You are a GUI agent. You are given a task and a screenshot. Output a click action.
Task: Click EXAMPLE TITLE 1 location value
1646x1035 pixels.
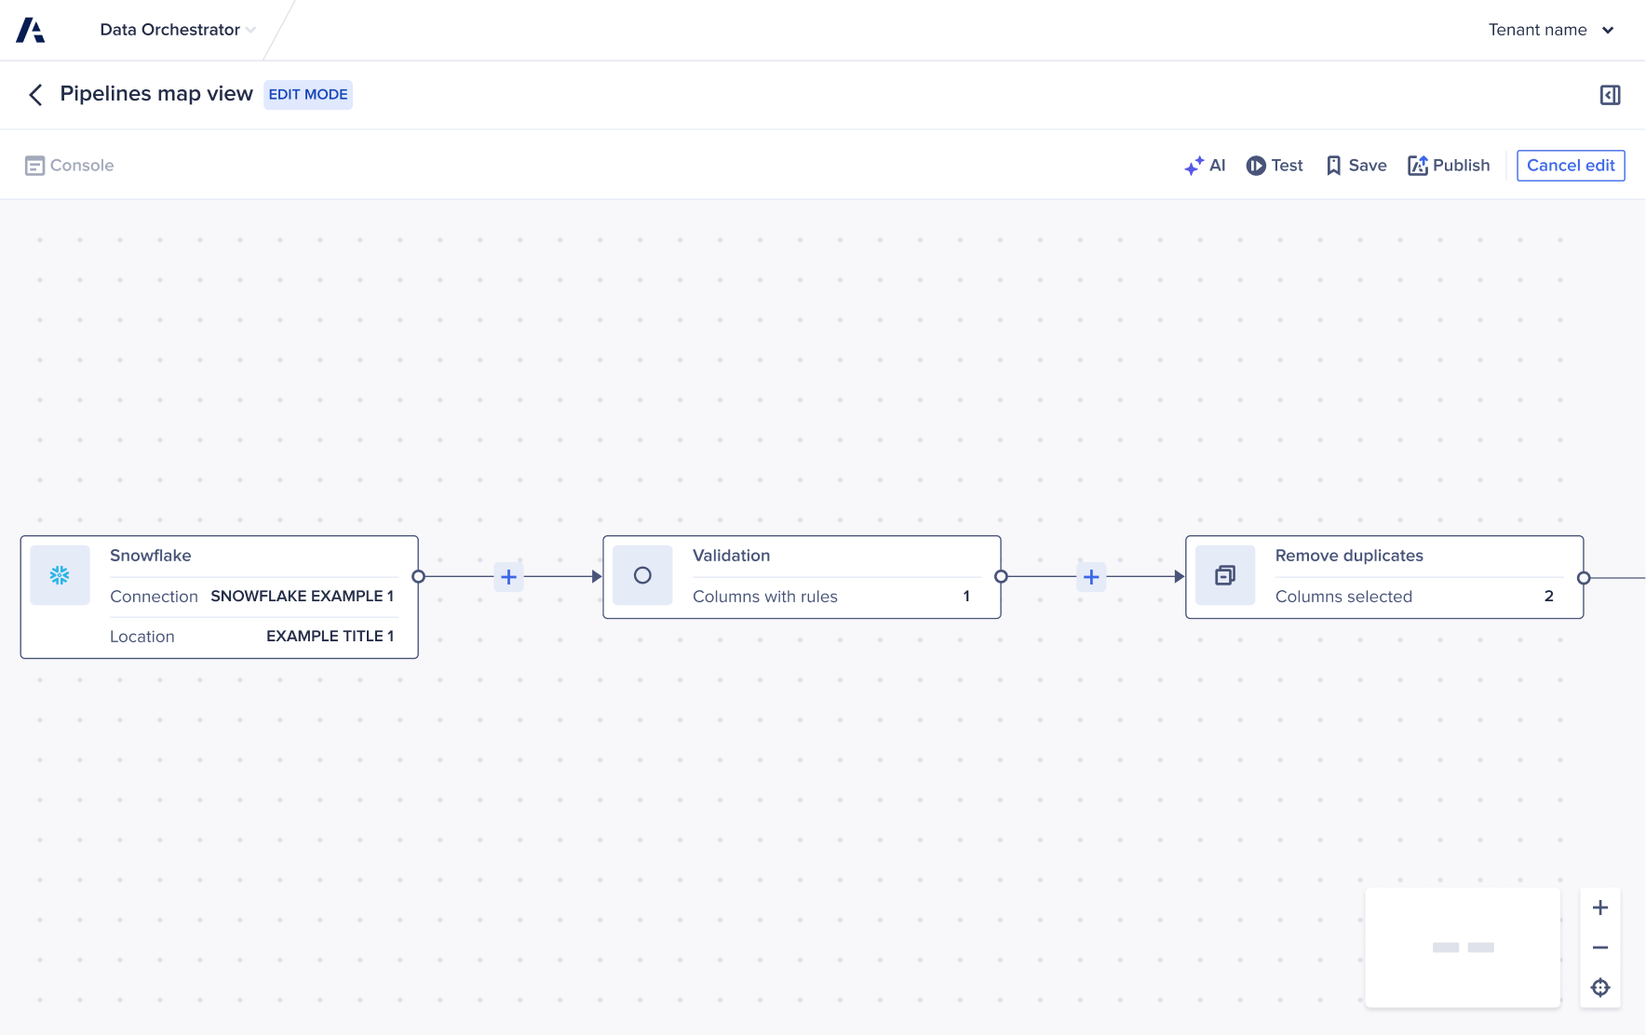331,636
